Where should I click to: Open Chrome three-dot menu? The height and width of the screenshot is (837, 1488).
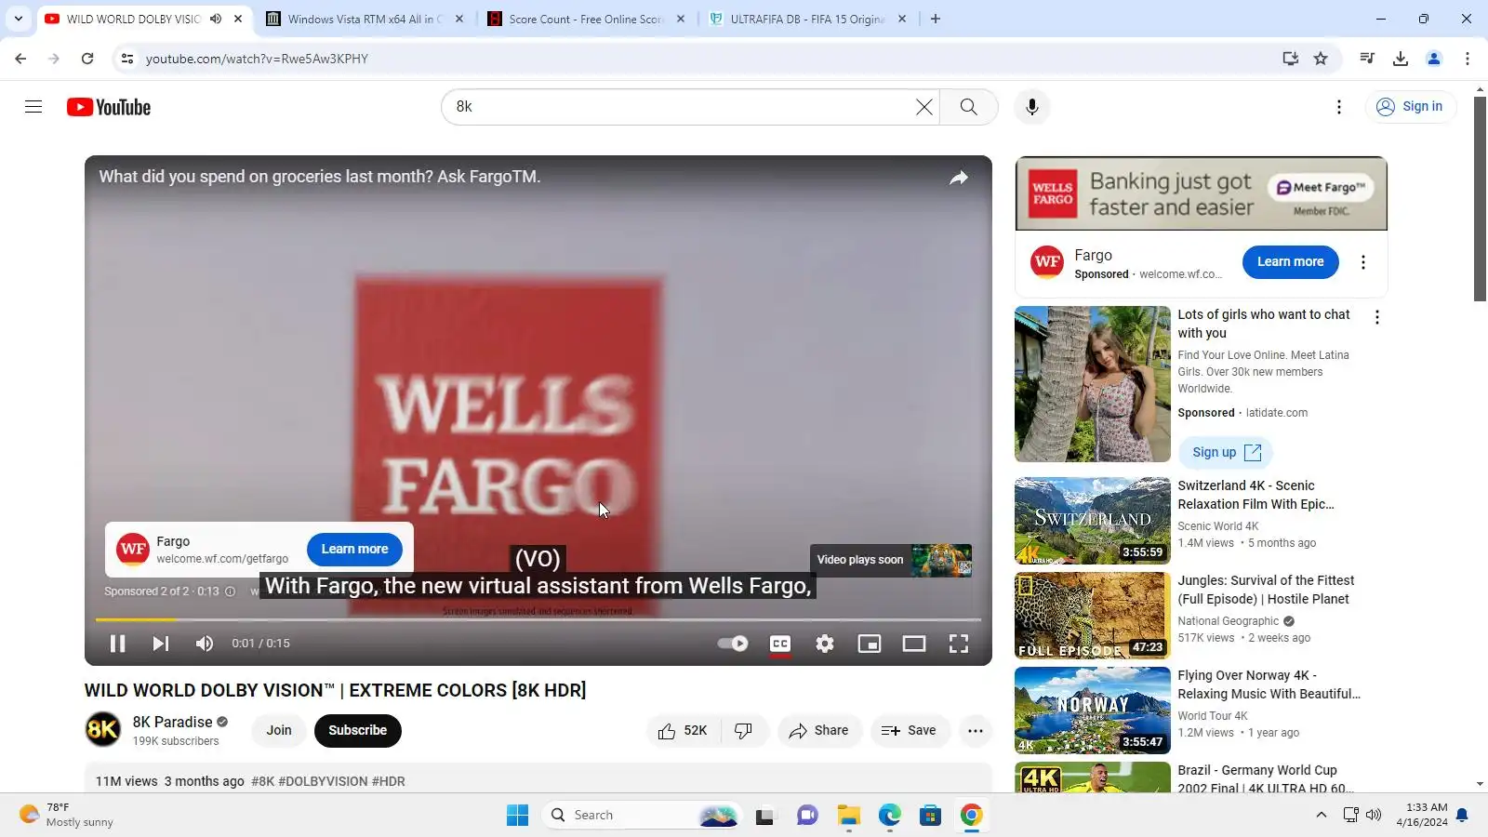1468,59
